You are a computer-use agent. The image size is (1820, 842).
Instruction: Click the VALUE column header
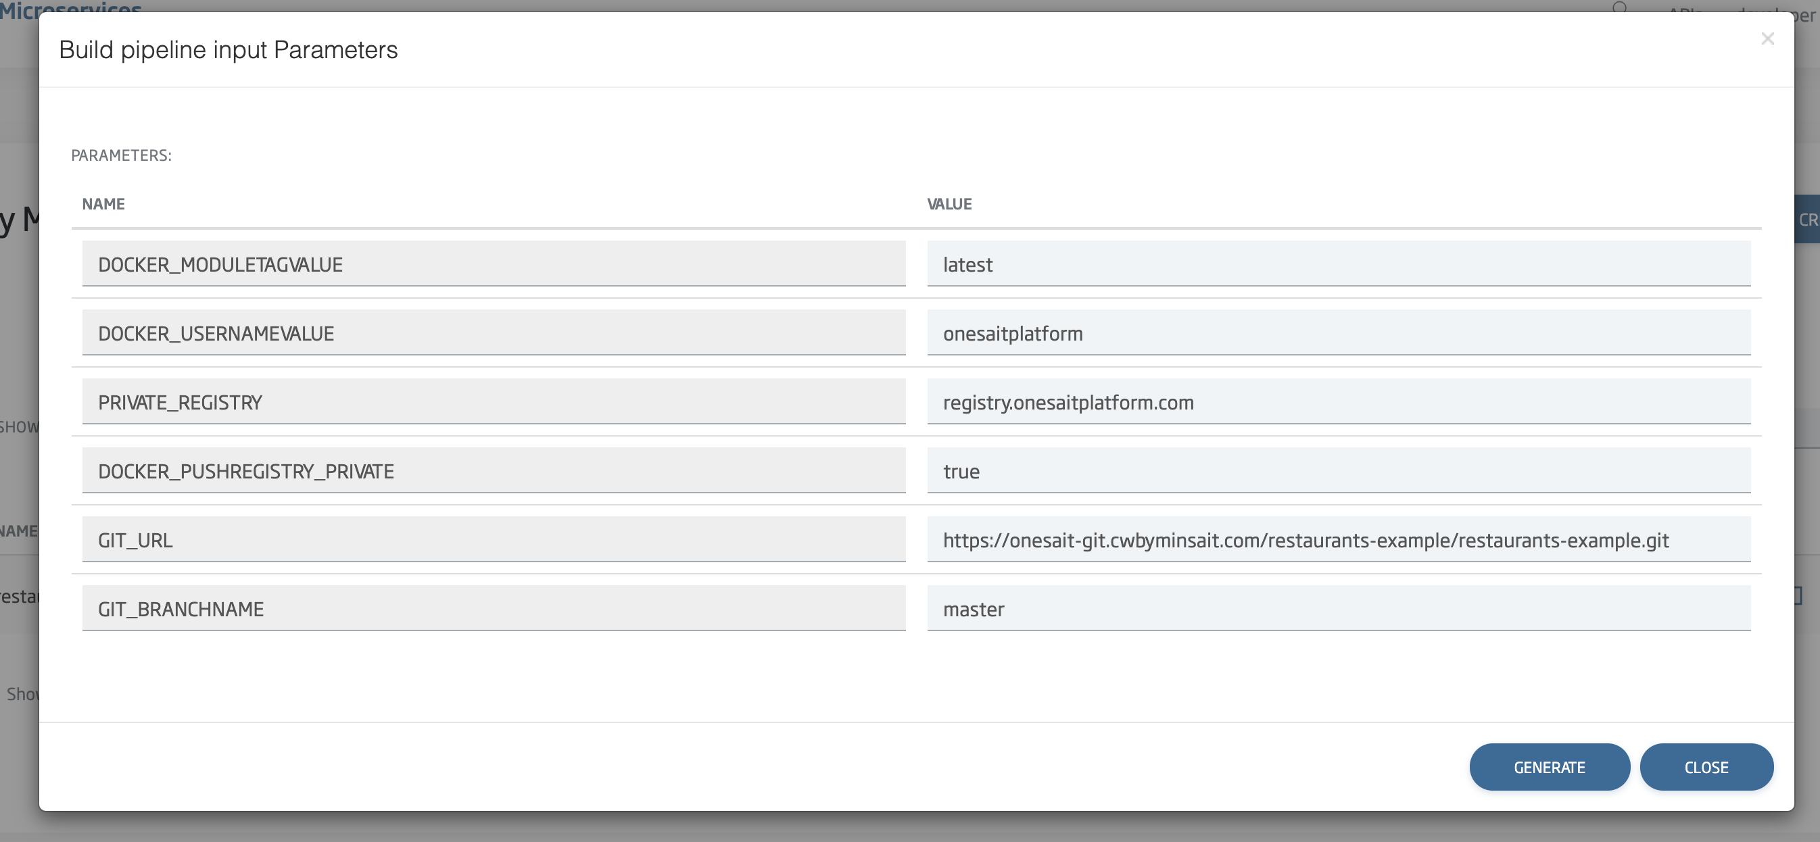[x=949, y=204]
